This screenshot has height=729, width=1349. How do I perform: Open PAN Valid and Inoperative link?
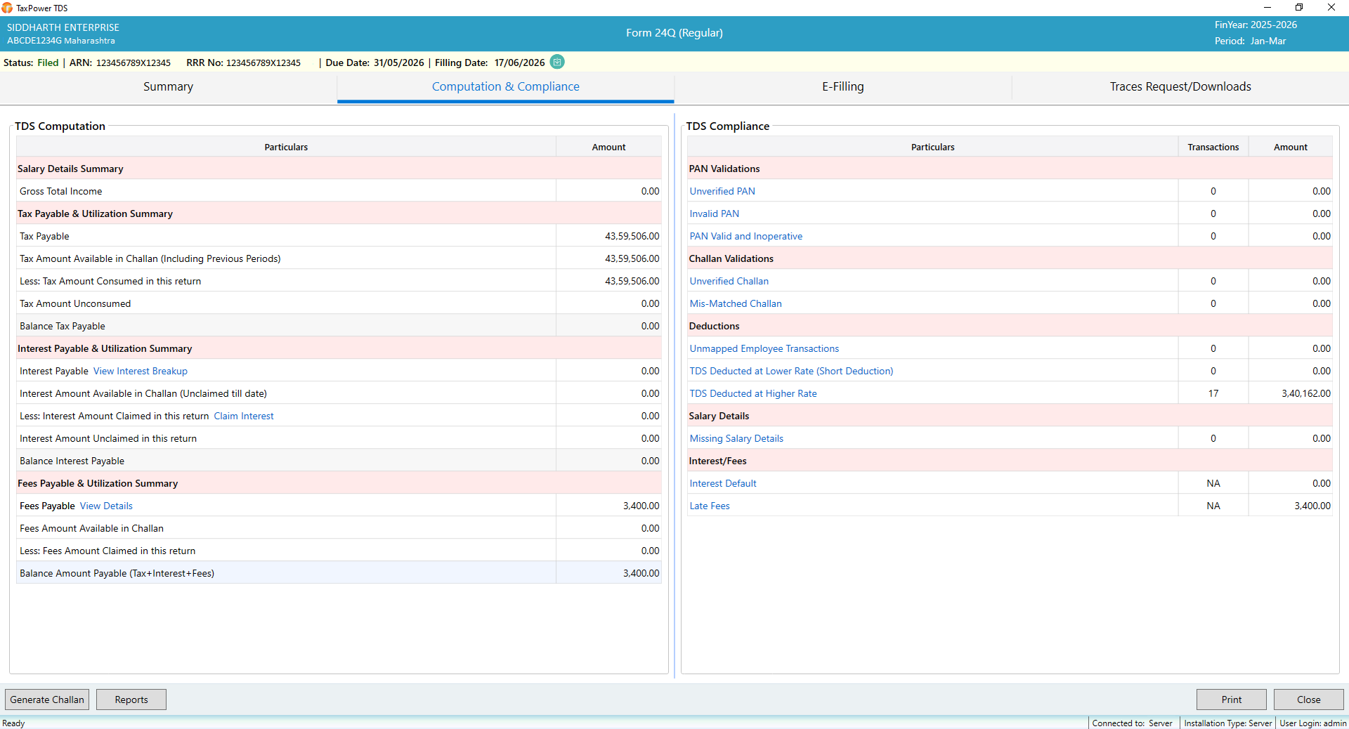point(746,236)
